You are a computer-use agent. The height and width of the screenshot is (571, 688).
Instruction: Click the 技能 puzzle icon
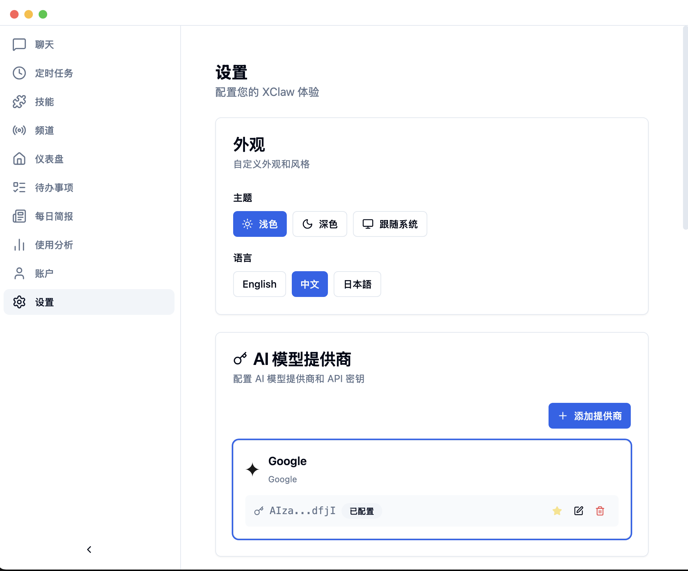pos(19,102)
